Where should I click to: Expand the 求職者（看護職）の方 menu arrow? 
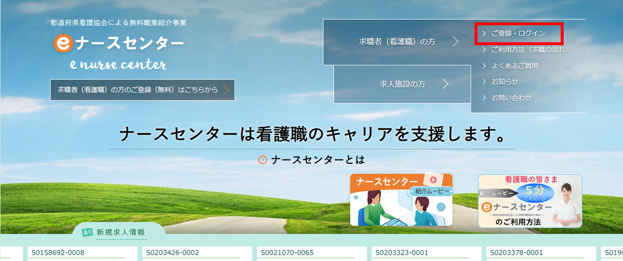456,42
